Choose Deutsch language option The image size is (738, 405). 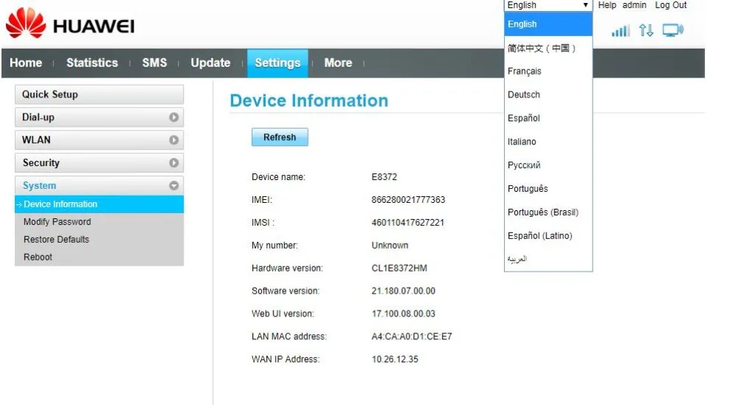(x=548, y=94)
